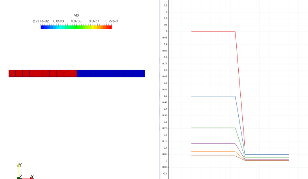Click the red line's lower plateau at 0.1

click(267, 148)
